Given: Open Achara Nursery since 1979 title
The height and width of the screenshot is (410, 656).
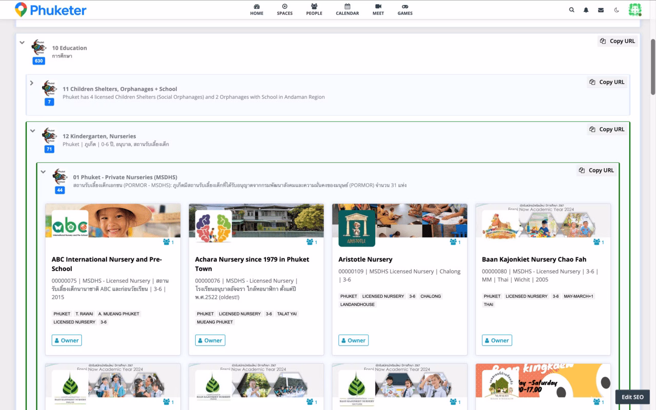Looking at the screenshot, I should [252, 264].
